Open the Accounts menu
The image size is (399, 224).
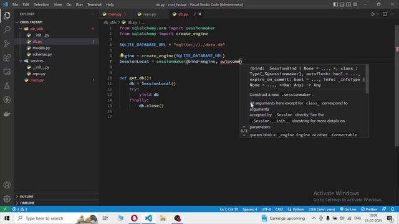7,185
